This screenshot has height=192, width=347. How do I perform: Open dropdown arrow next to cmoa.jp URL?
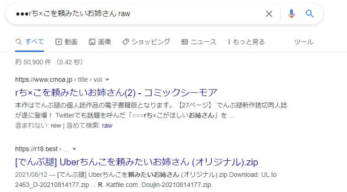107,79
